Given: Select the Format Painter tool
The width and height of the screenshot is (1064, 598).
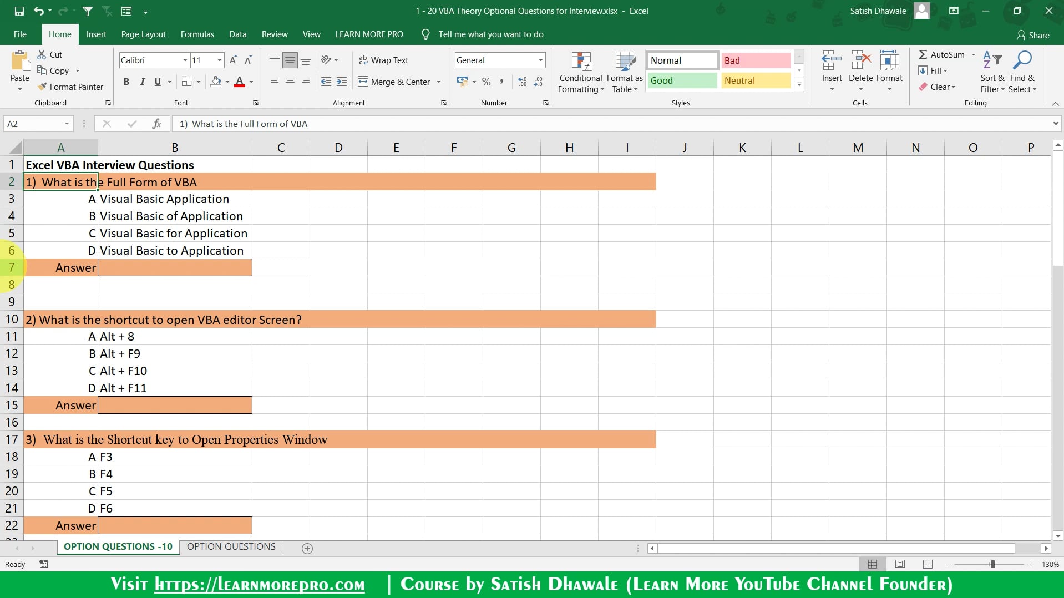Looking at the screenshot, I should [71, 87].
